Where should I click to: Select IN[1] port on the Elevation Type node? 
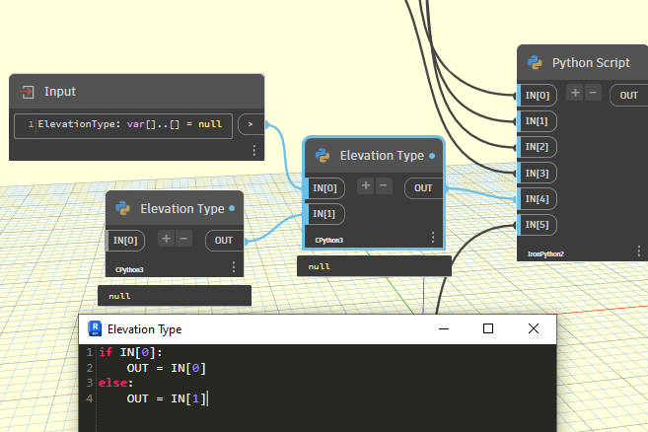pyautogui.click(x=324, y=213)
